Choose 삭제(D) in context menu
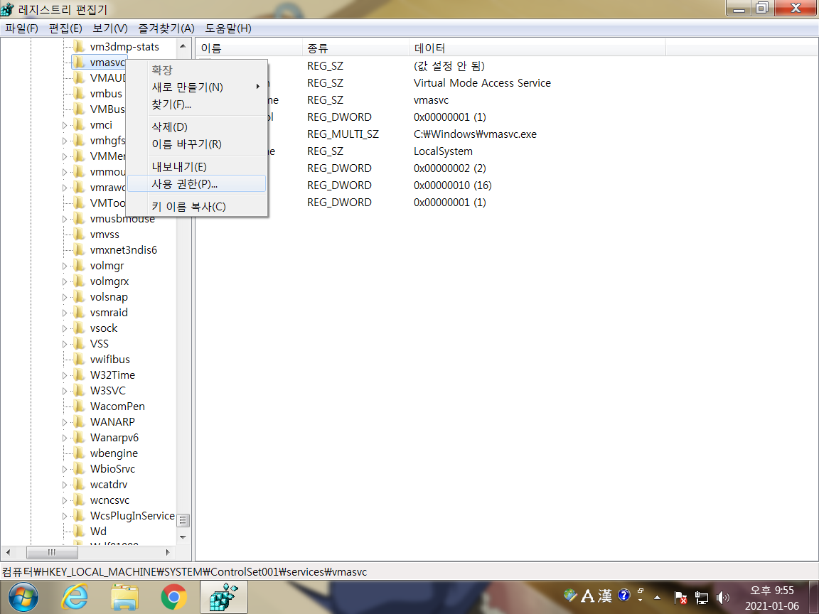This screenshot has height=614, width=819. point(196,127)
